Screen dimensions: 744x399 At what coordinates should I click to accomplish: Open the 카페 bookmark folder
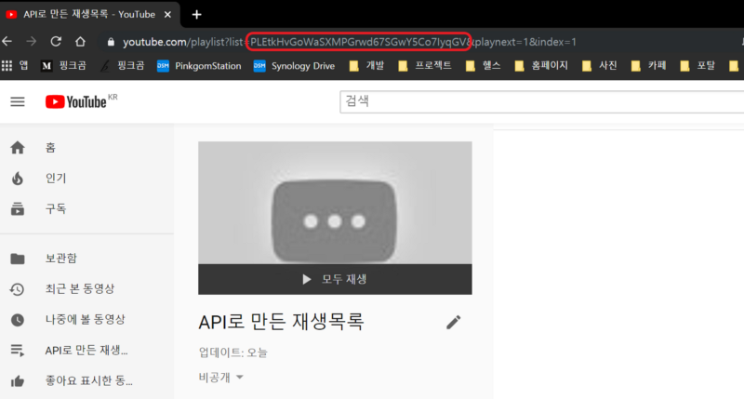pos(648,65)
